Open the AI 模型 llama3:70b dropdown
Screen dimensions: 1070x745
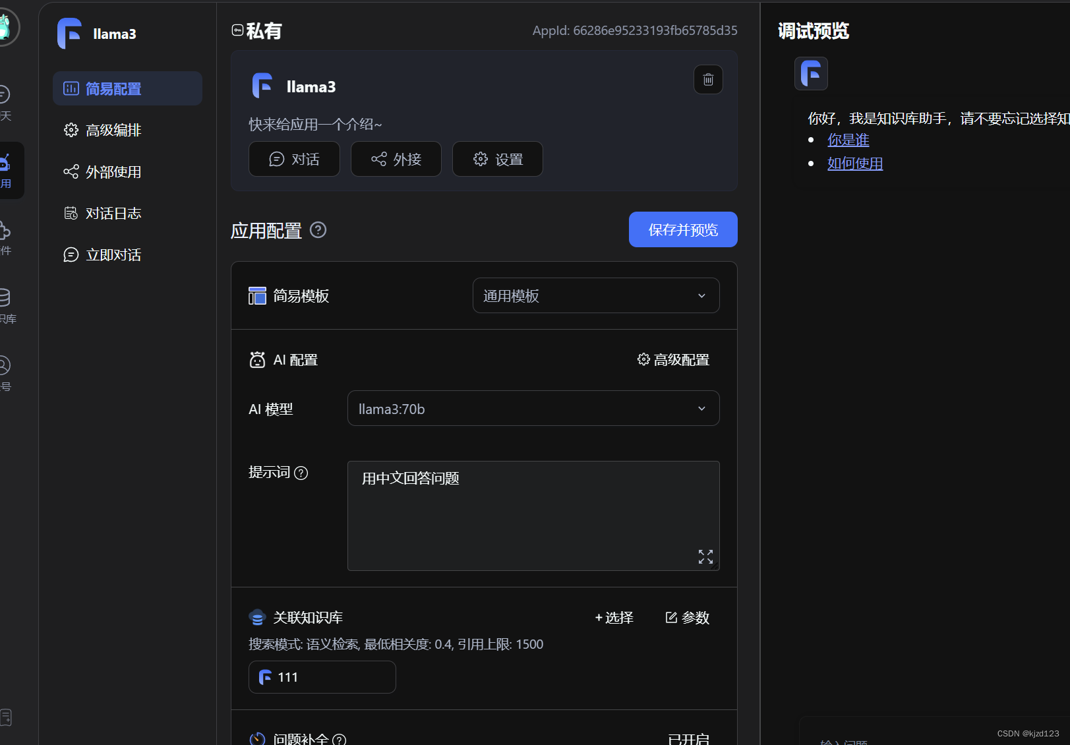point(533,408)
